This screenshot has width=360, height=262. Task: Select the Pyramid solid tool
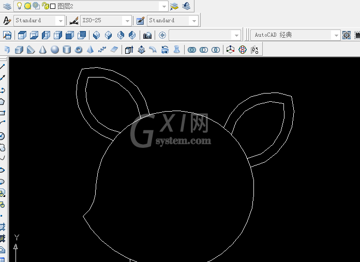(91, 50)
